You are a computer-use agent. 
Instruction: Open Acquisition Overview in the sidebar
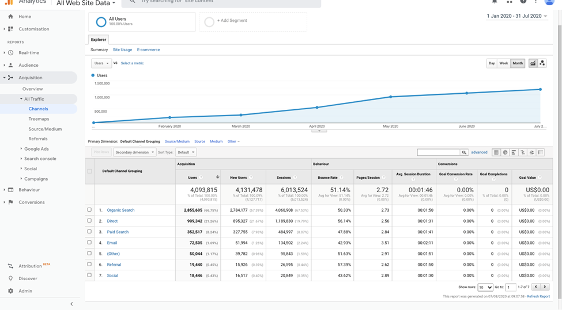(33, 89)
